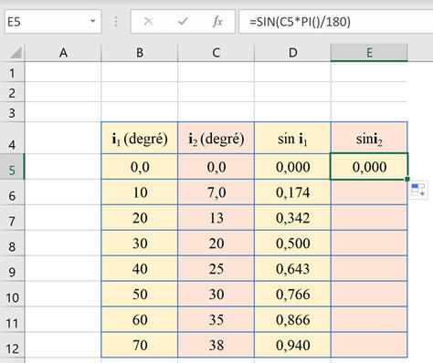Select column A header
The width and height of the screenshot is (433, 363).
[x=63, y=53]
